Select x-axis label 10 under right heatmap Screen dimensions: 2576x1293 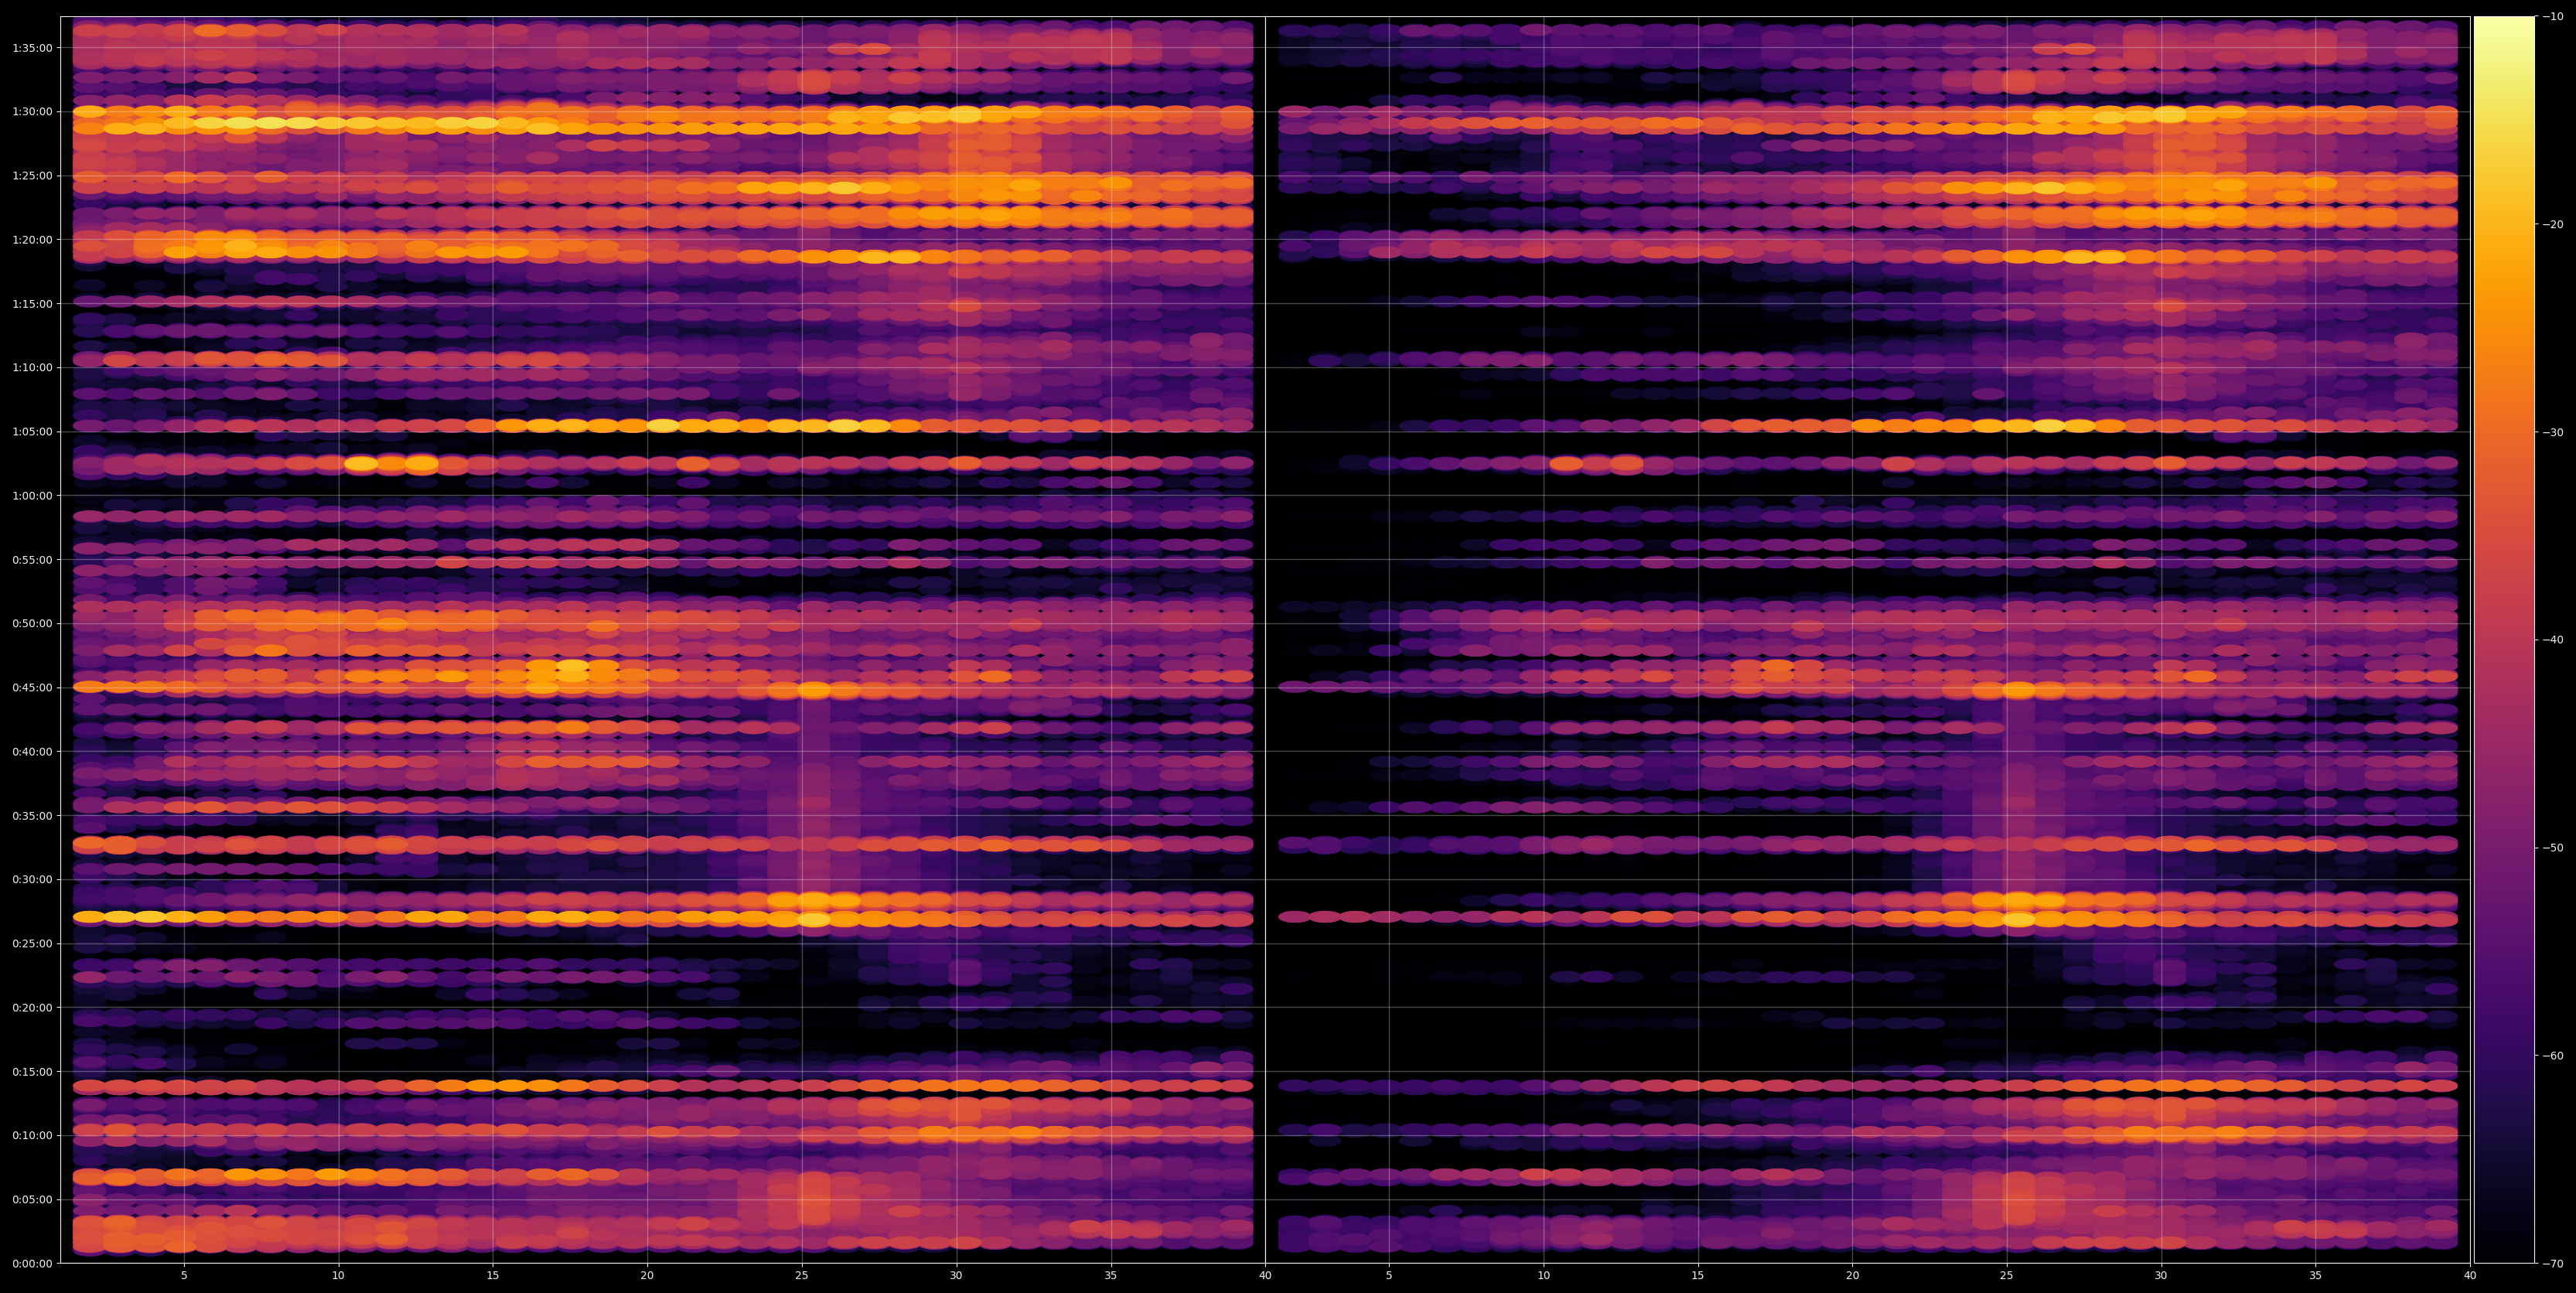point(1543,1276)
